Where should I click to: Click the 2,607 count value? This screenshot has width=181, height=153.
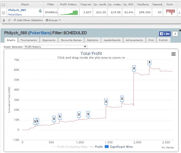pos(87,12)
